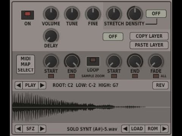This screenshot has height=136, width=182.
Task: Click the FADE knob
Action: click(156, 62)
